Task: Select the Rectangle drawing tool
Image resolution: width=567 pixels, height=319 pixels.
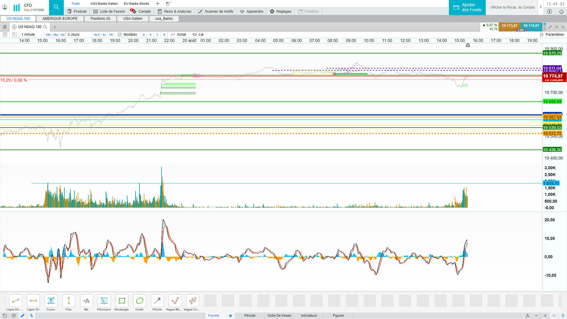Action: (x=122, y=301)
